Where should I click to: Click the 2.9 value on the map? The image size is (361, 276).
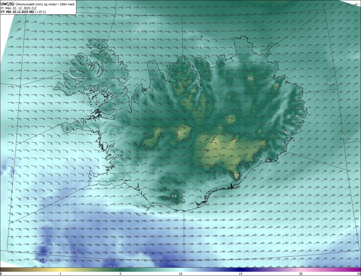coord(236,175)
